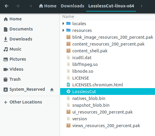The width and height of the screenshot is (155, 136).
Task: Eject the System_Reserved volume
Action: (52, 90)
